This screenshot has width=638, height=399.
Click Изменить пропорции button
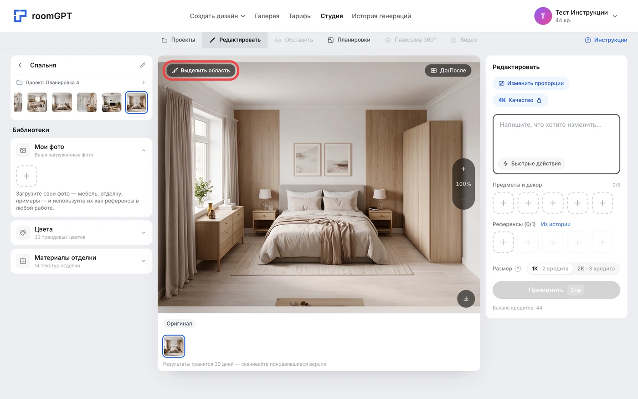coord(531,83)
